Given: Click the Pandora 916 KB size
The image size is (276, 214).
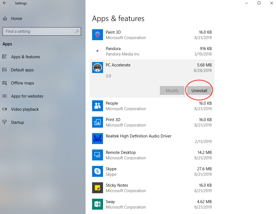Looking at the screenshot, I should (x=206, y=49).
